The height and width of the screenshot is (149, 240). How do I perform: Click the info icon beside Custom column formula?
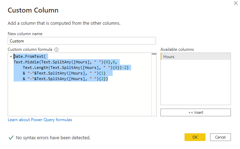56,50
